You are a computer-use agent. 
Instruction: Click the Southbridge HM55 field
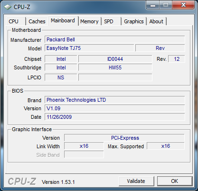click(115, 67)
